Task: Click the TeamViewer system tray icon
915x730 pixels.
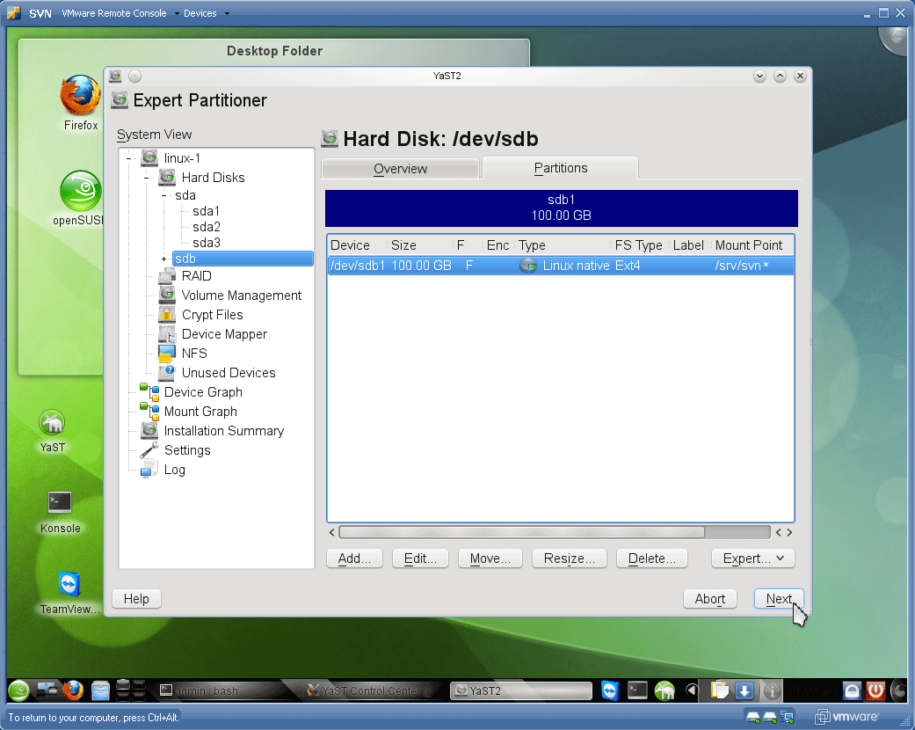Action: pos(610,691)
